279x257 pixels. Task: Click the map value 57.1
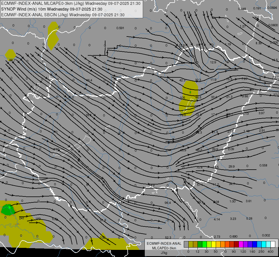200,185
